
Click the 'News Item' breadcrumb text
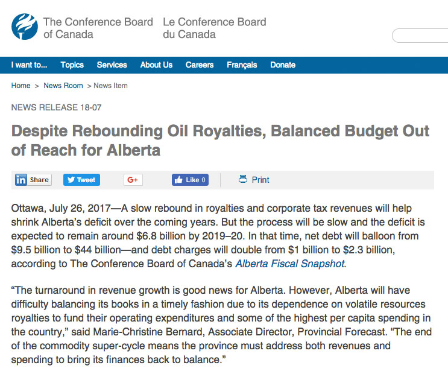click(x=110, y=86)
